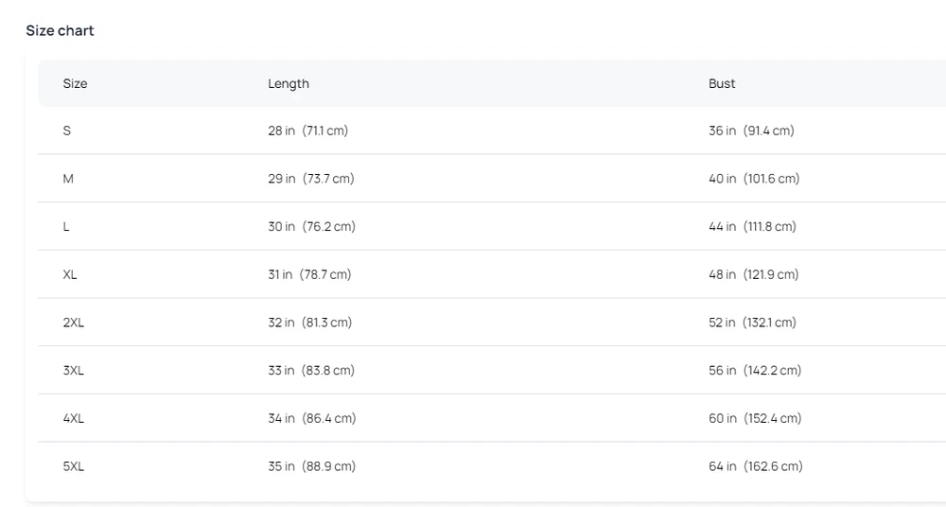Image resolution: width=946 pixels, height=507 pixels.
Task: Select the 40 in (101.6 cm) bust cell
Action: 754,179
